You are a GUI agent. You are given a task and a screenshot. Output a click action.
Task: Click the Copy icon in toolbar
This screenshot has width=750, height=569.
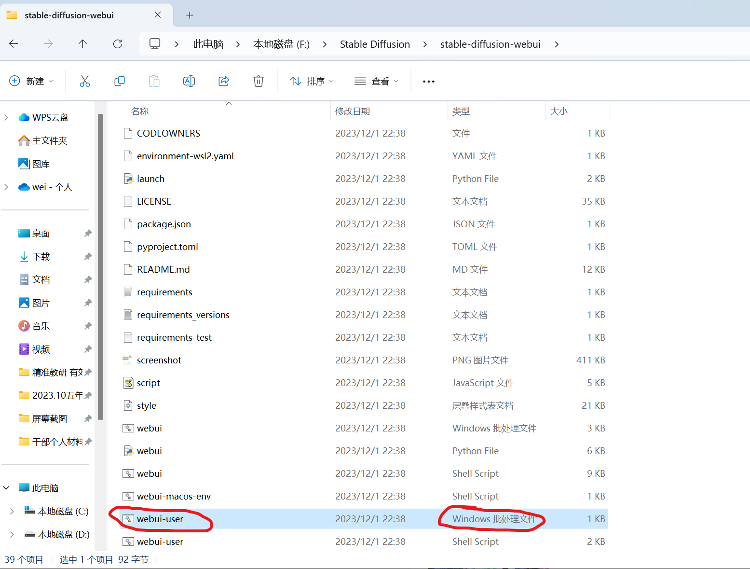(x=120, y=81)
